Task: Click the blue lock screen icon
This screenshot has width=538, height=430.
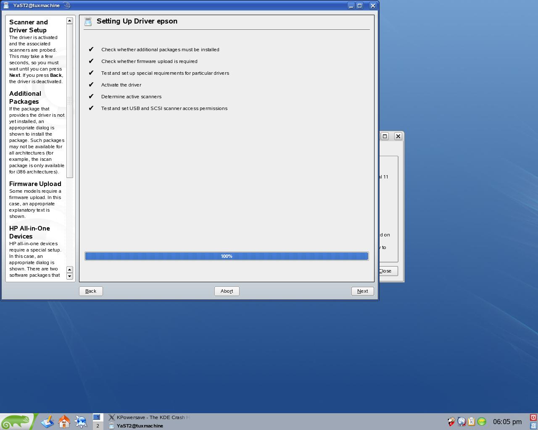Action: [533, 426]
